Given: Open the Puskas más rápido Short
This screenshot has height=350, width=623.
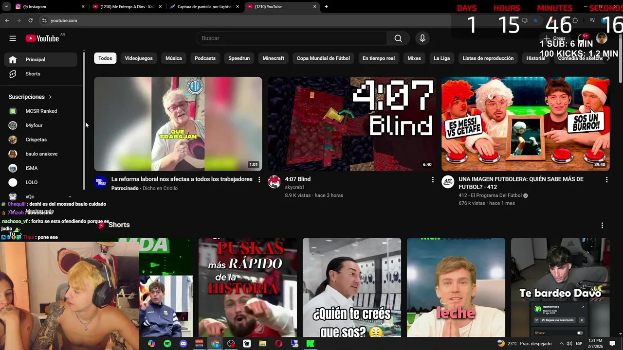Looking at the screenshot, I should coord(248,287).
